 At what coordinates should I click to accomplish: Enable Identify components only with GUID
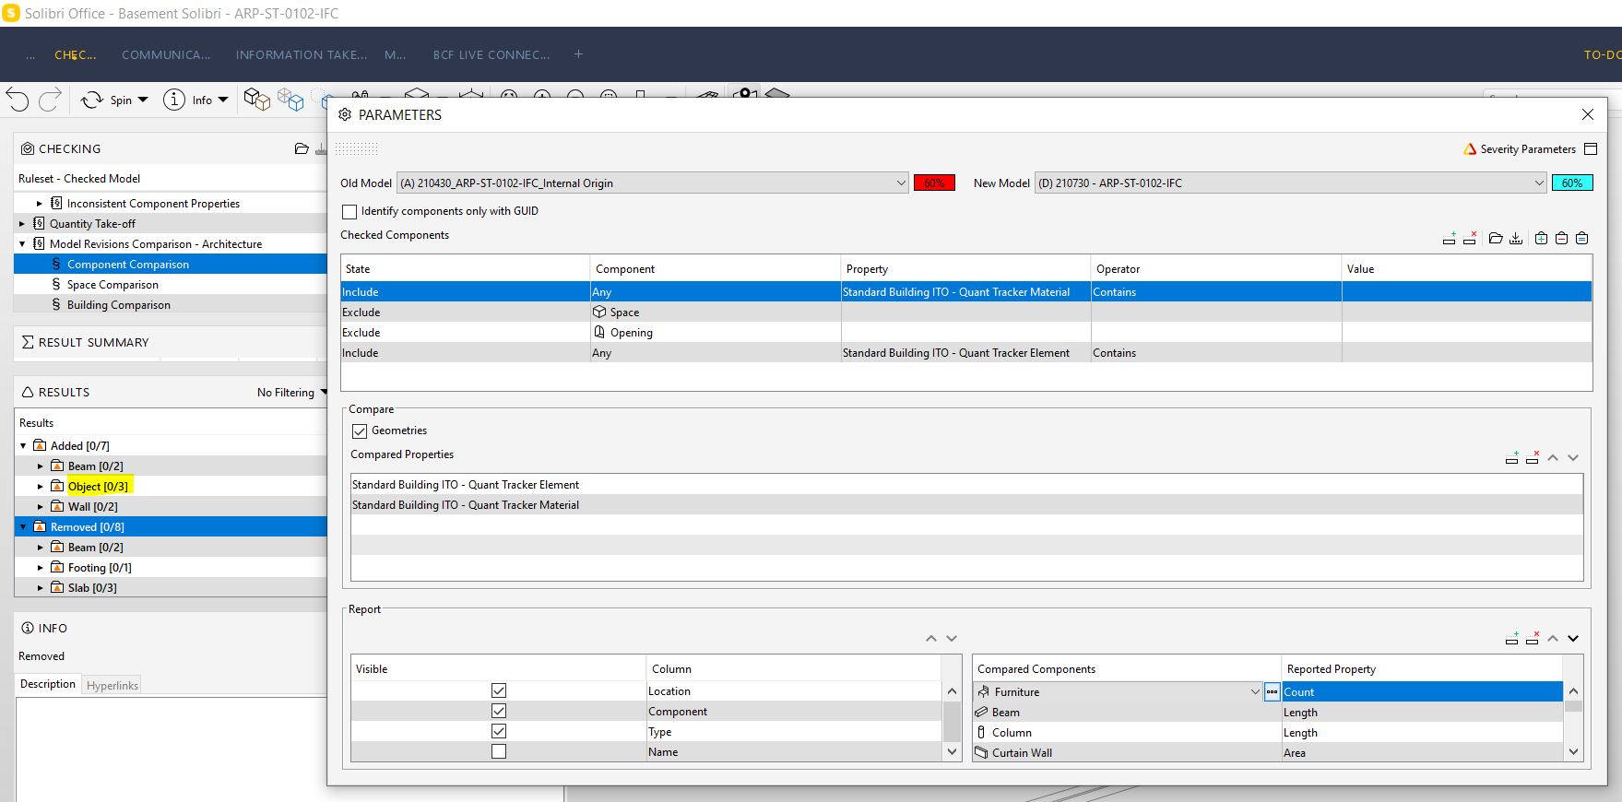[349, 211]
